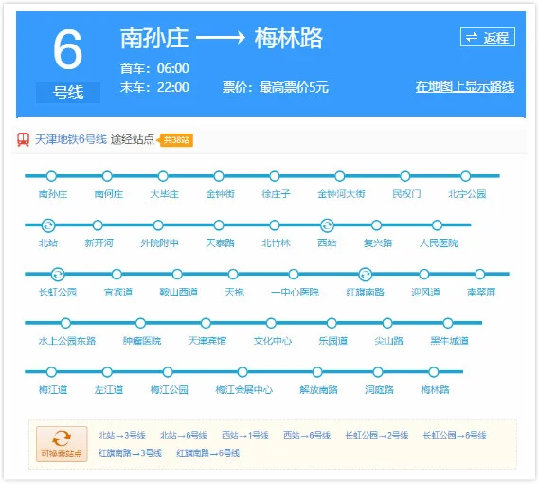The height and width of the screenshot is (484, 539).
Task: Open the 红旗南路→3号线 transfer link
Action: pyautogui.click(x=130, y=453)
